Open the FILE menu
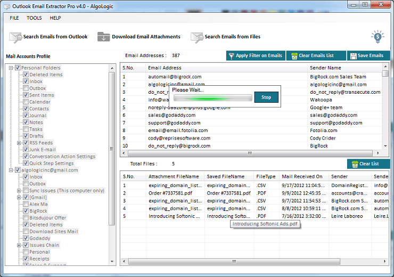This screenshot has width=394, height=277. click(14, 18)
